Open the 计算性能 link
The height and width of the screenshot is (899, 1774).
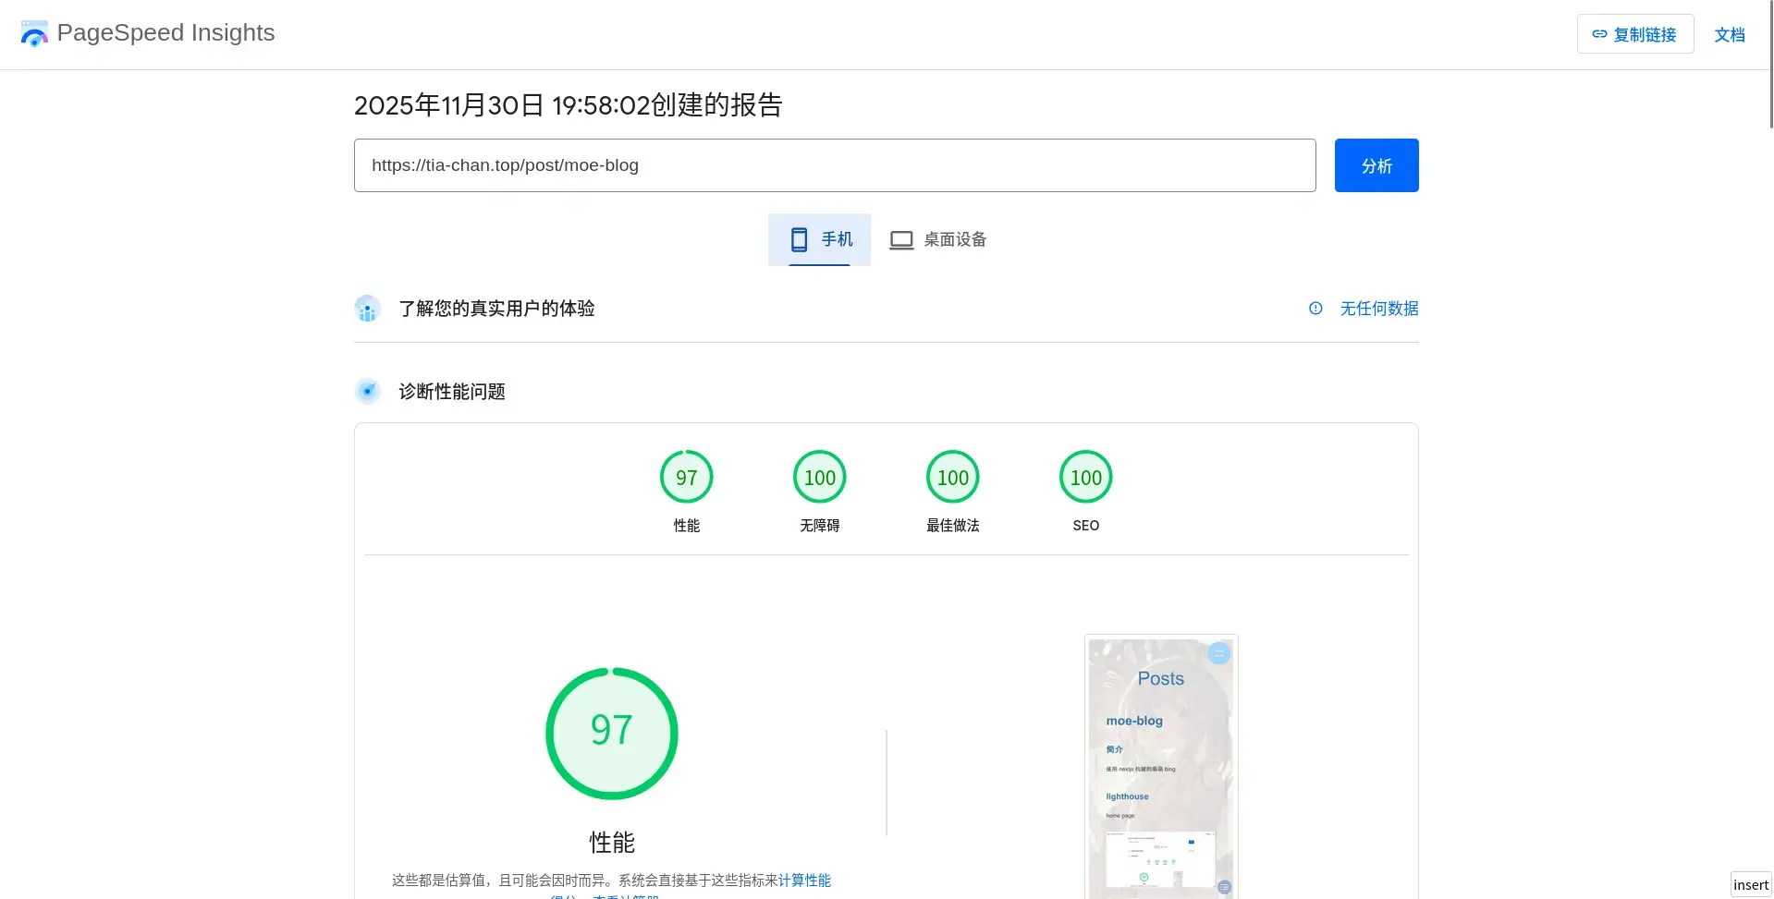tap(804, 881)
